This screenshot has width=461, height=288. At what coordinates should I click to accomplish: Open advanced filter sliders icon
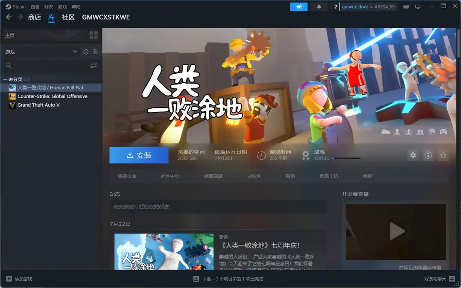click(93, 65)
